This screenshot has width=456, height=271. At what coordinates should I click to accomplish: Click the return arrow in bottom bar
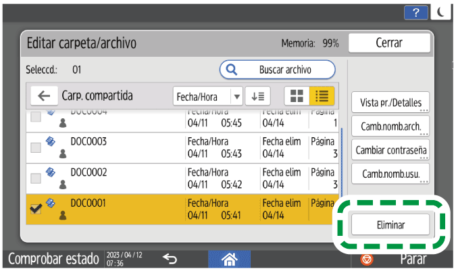pyautogui.click(x=170, y=257)
